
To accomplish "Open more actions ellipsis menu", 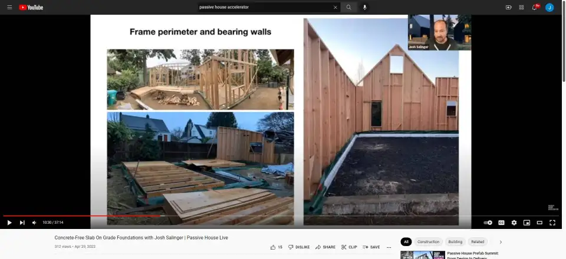I will point(389,247).
